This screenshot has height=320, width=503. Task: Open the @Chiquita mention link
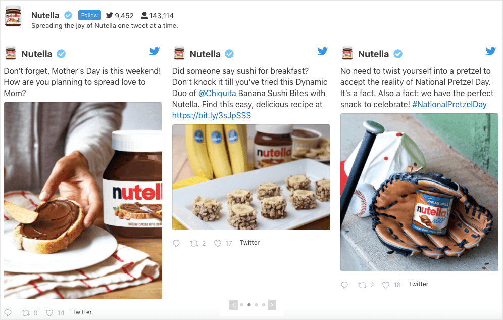tap(217, 93)
